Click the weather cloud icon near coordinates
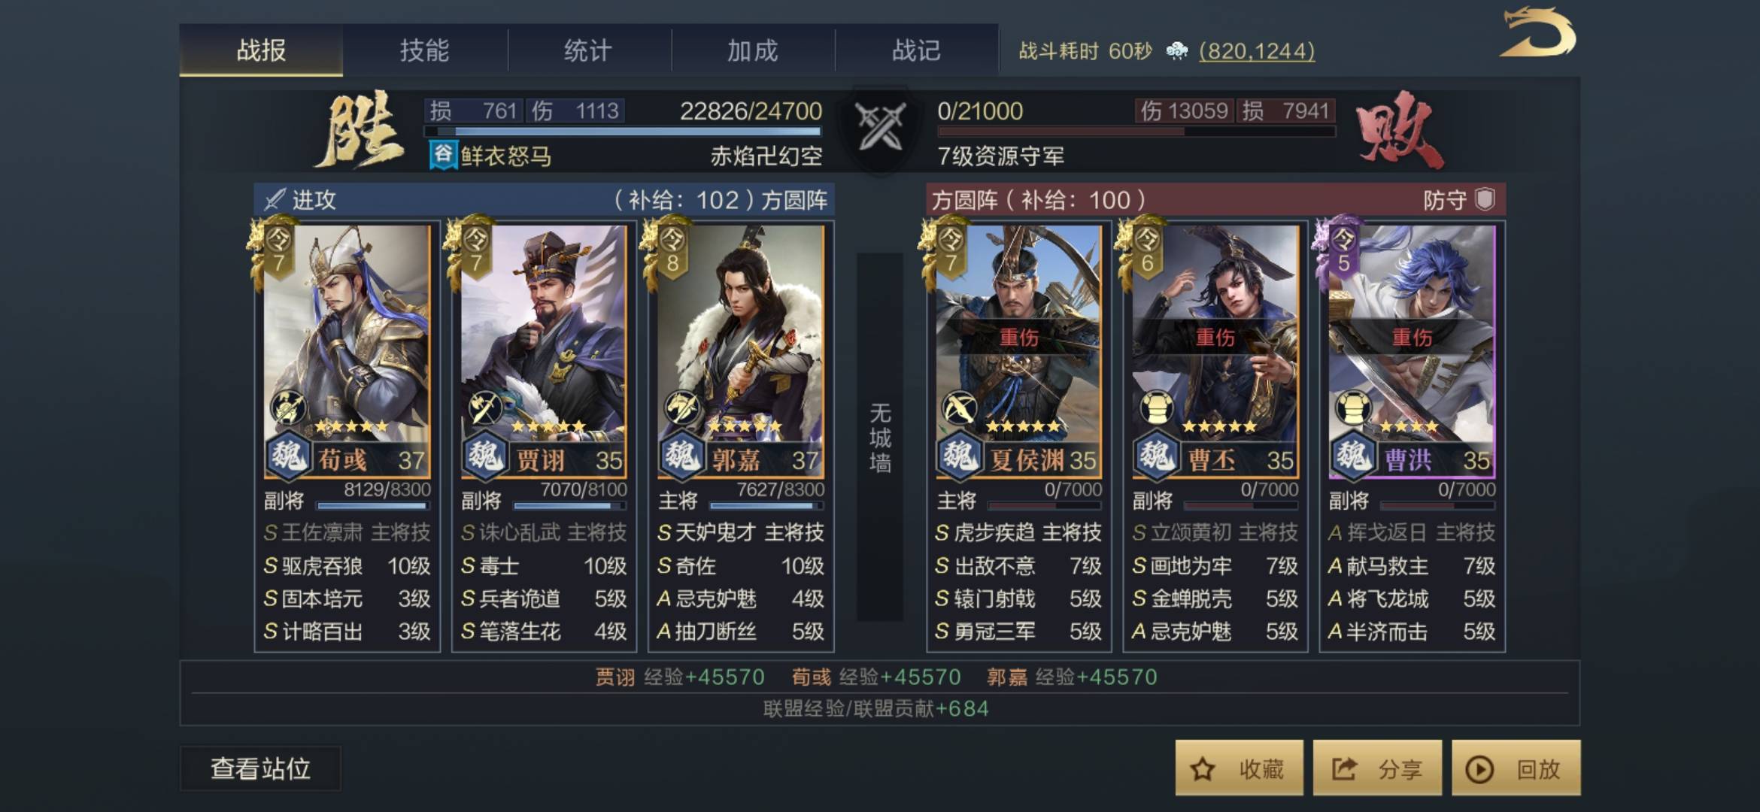Viewport: 1760px width, 812px height. [x=1176, y=51]
